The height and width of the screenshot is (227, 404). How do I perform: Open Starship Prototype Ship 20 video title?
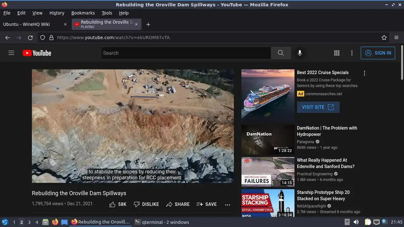click(x=323, y=195)
